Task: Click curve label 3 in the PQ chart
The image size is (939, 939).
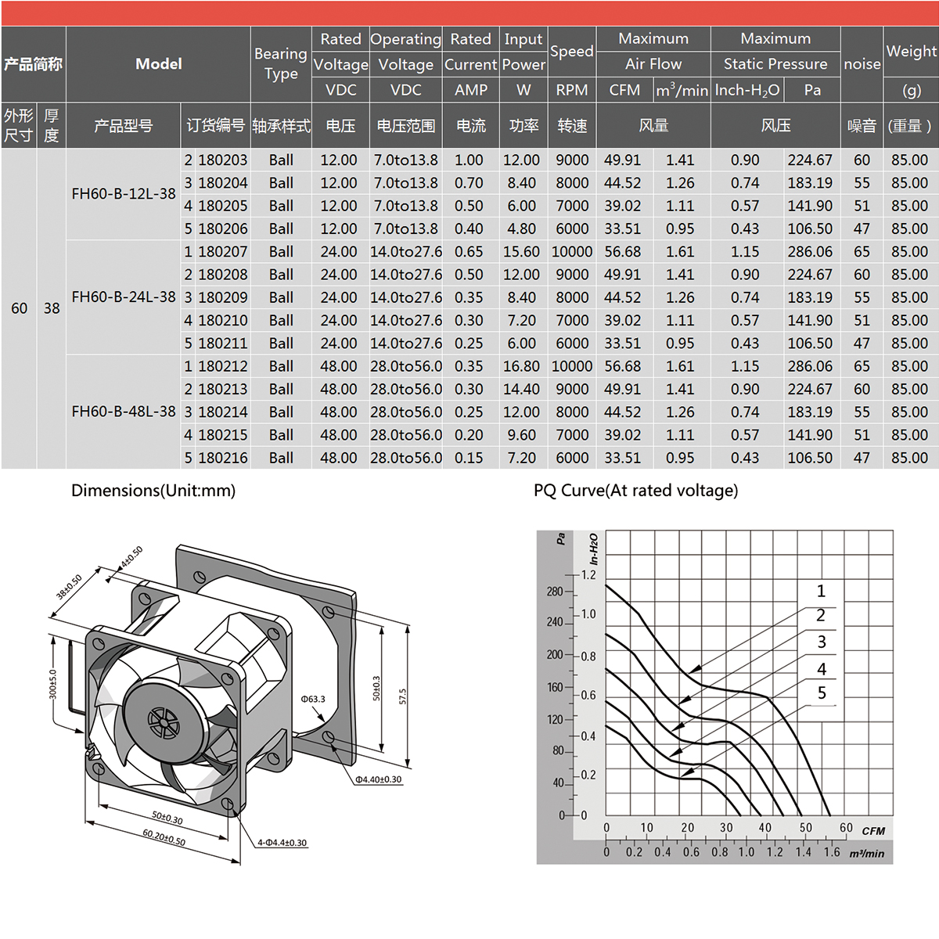Action: point(822,642)
